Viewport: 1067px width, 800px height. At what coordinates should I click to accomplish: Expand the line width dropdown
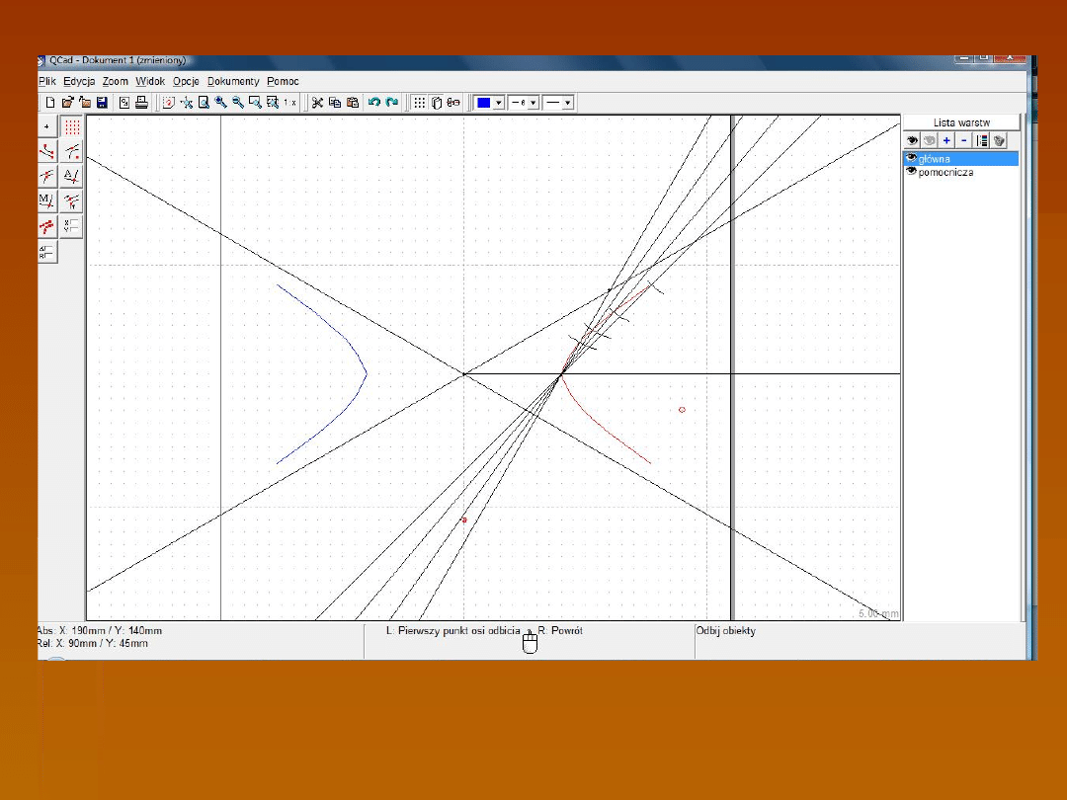(x=533, y=102)
